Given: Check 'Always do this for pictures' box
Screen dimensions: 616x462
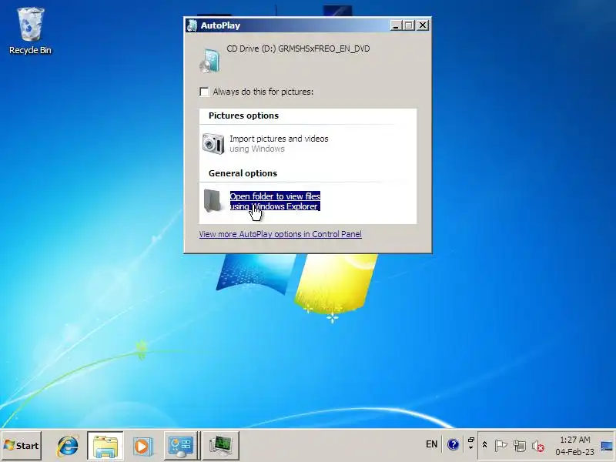Looking at the screenshot, I should pos(204,92).
